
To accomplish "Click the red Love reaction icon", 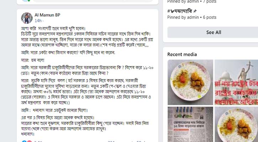I will [x=30, y=141].
